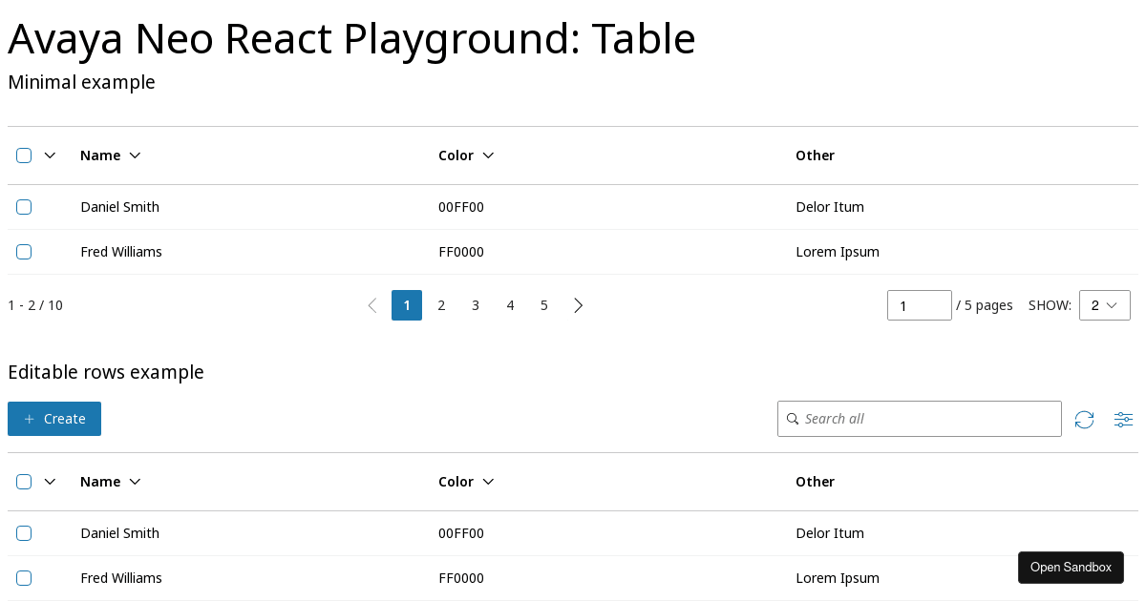Screen dimensions: 1146x601
Task: Select pagination page 1
Action: pos(407,305)
